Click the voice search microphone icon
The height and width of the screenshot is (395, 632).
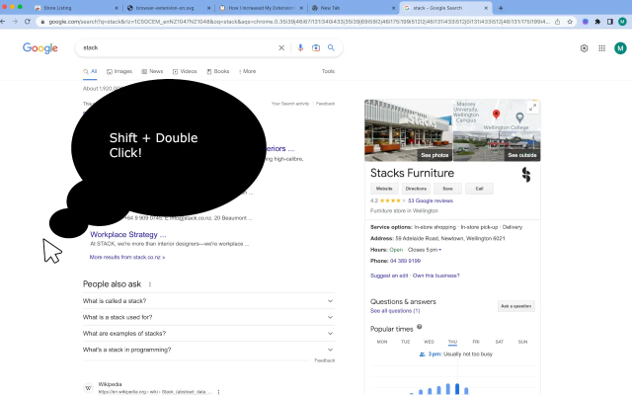pyautogui.click(x=300, y=47)
